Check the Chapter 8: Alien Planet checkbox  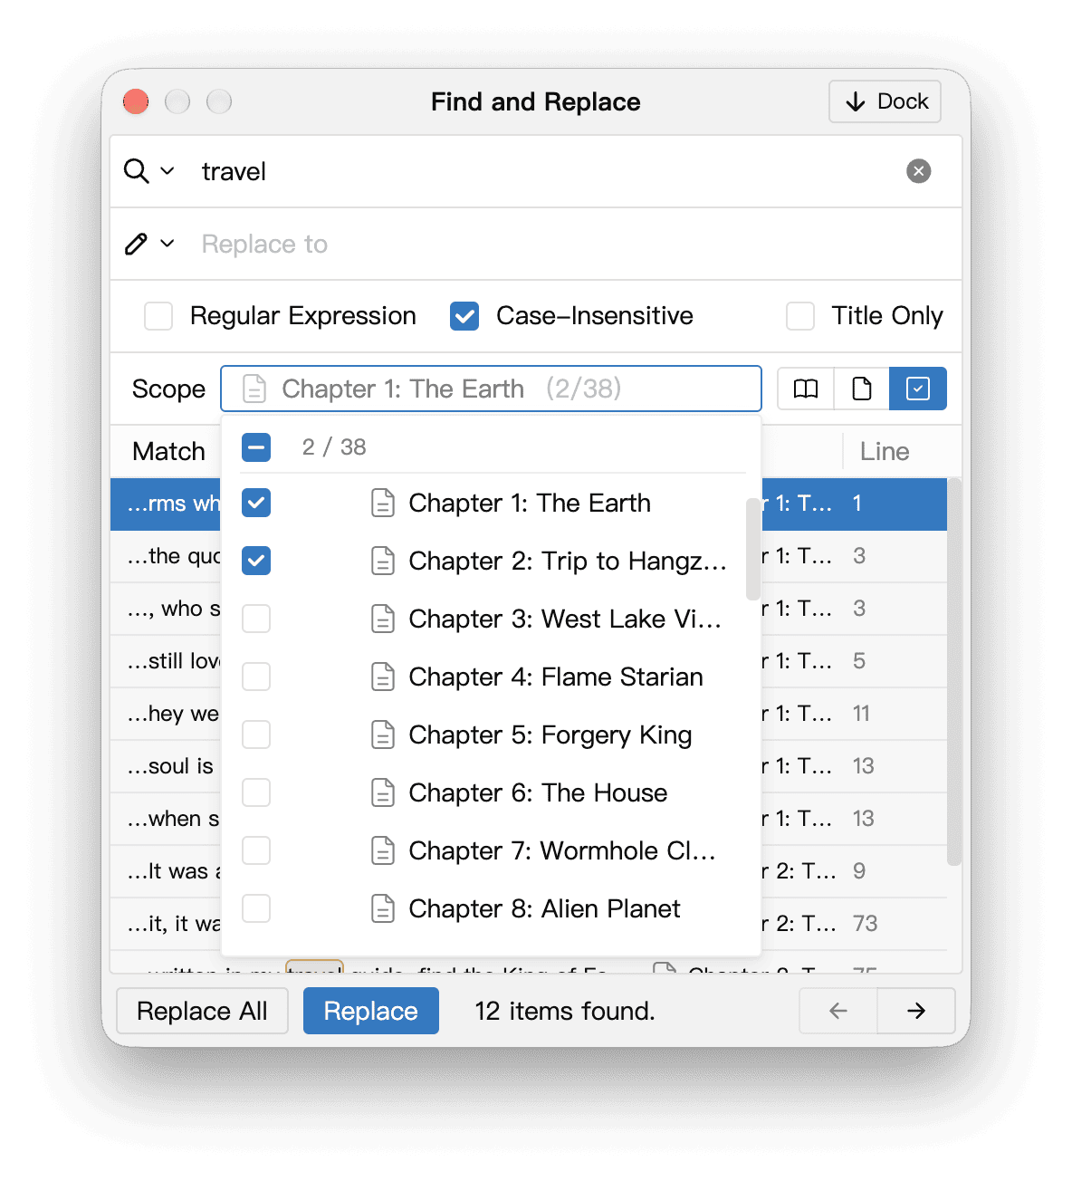point(256,908)
